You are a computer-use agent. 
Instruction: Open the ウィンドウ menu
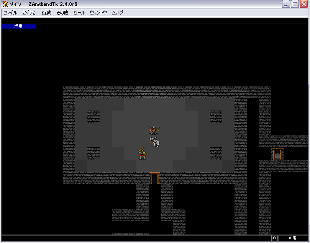coord(98,13)
